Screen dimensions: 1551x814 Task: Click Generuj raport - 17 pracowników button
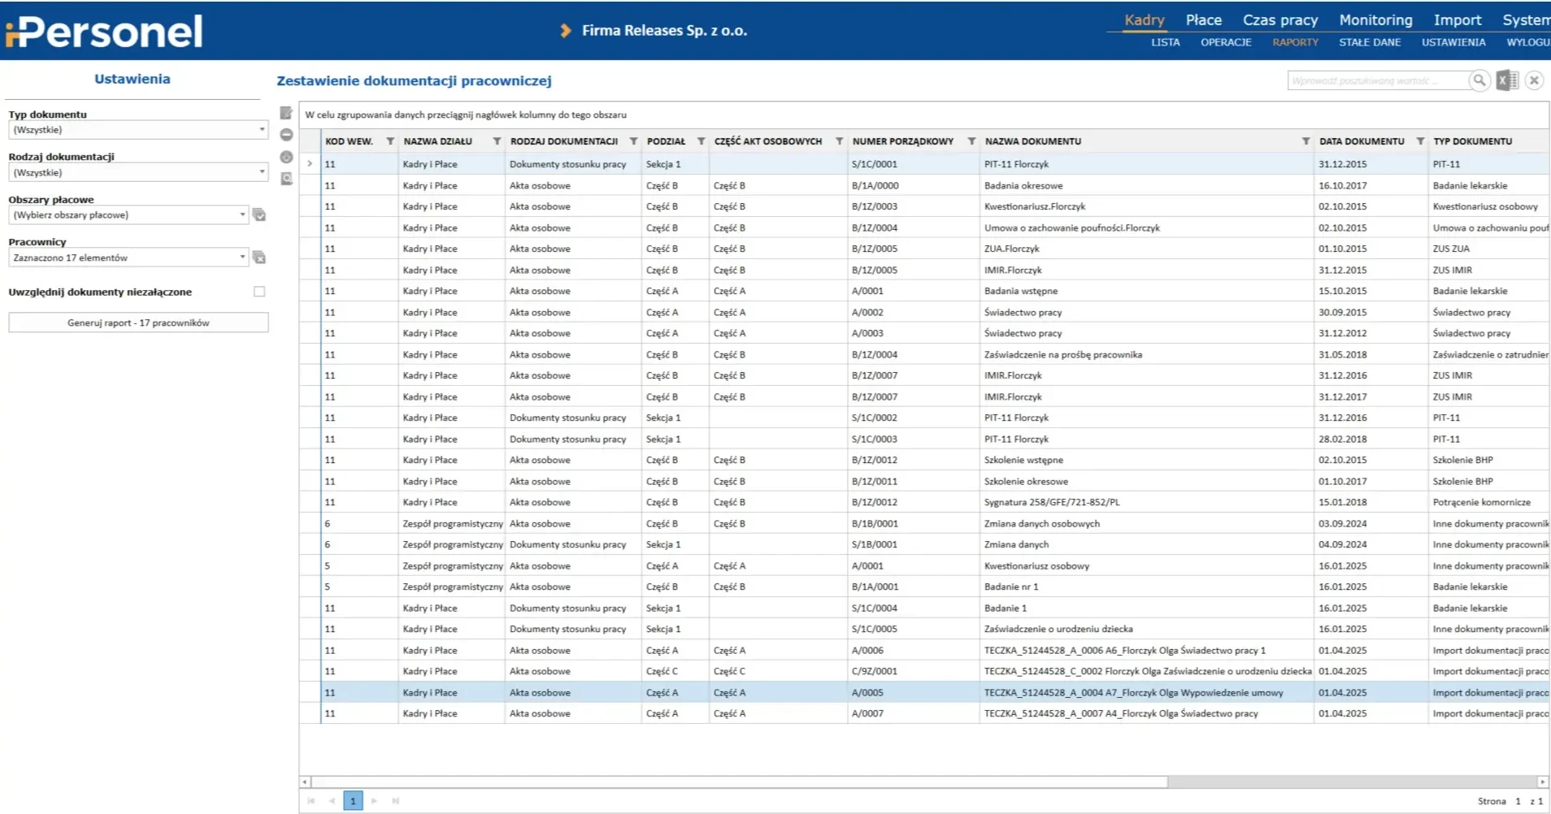[x=138, y=323]
